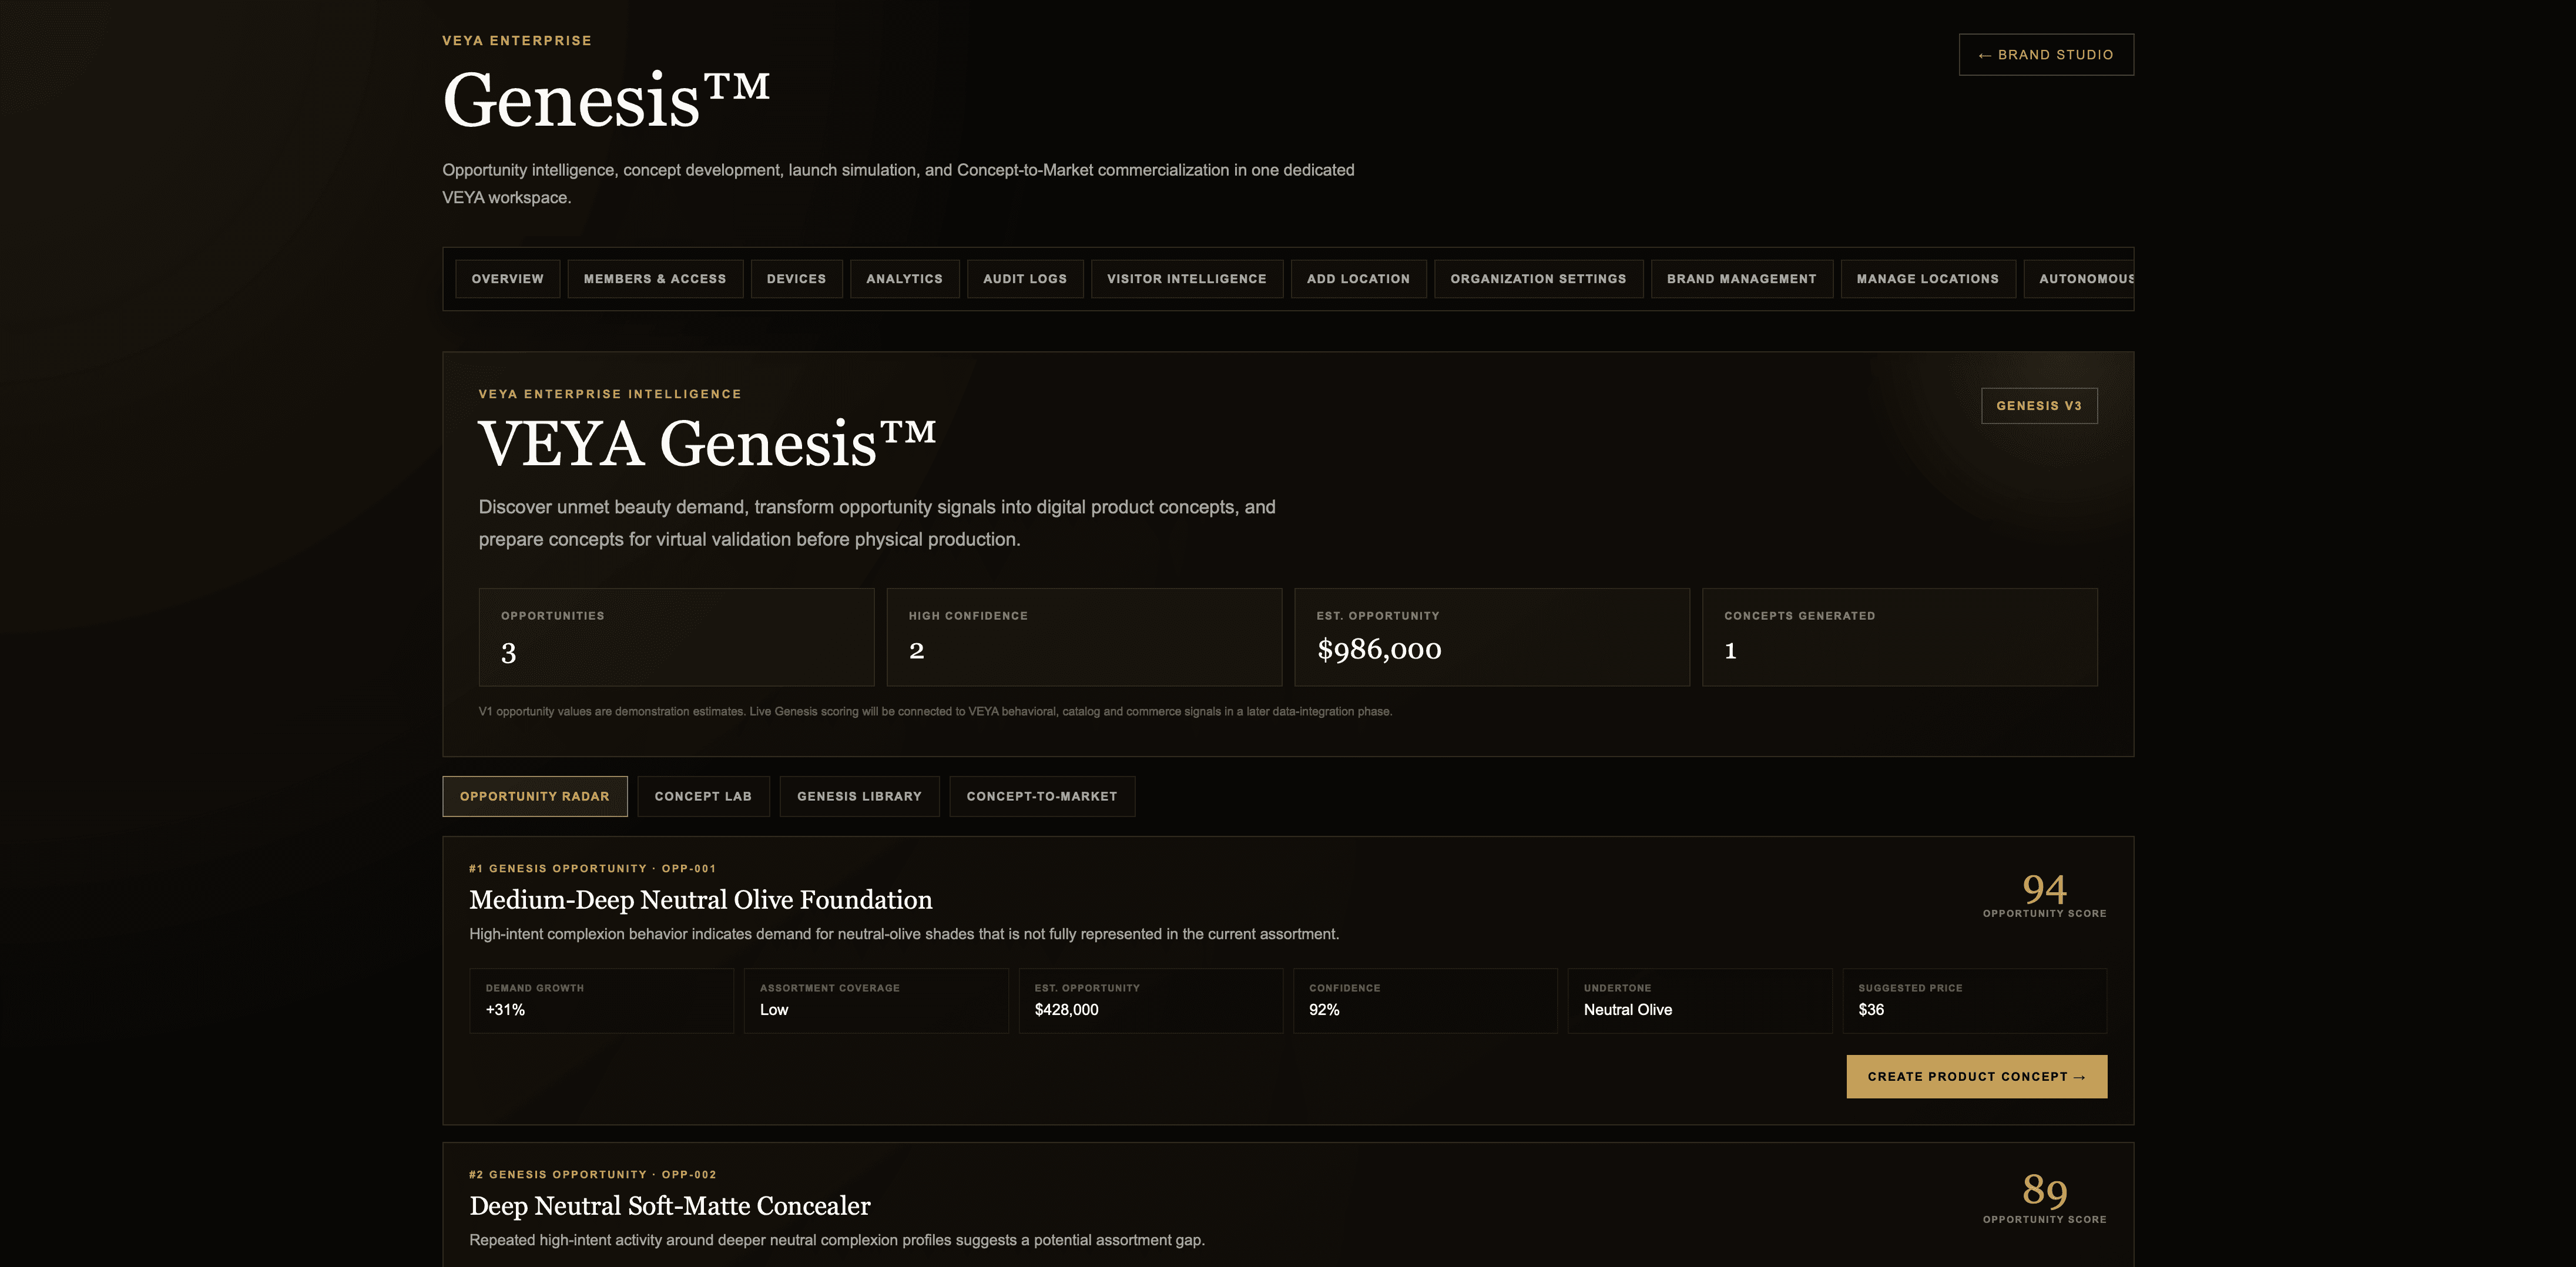This screenshot has height=1267, width=2576.
Task: Switch to Concept Lab tab
Action: pos(703,797)
